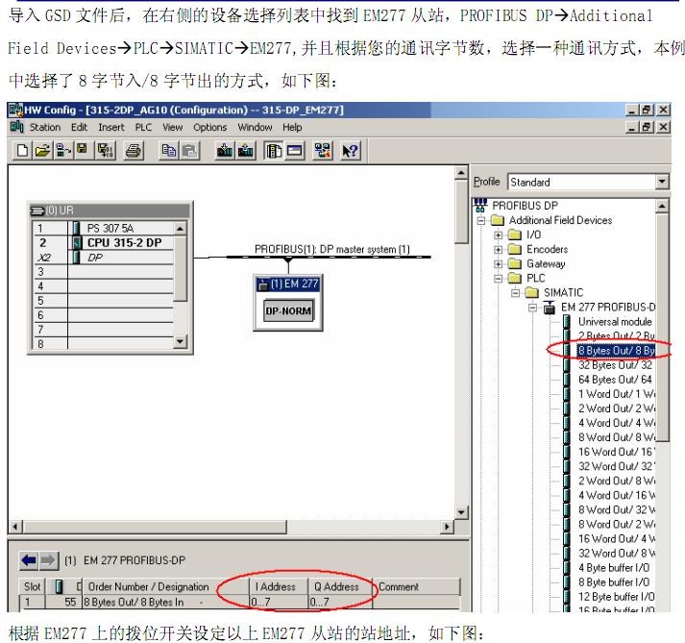Click the context Help arrow icon
Screen dimensions: 685x643
click(x=351, y=150)
